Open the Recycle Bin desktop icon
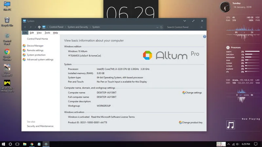Screen dimensions: 262x147 [7, 22]
